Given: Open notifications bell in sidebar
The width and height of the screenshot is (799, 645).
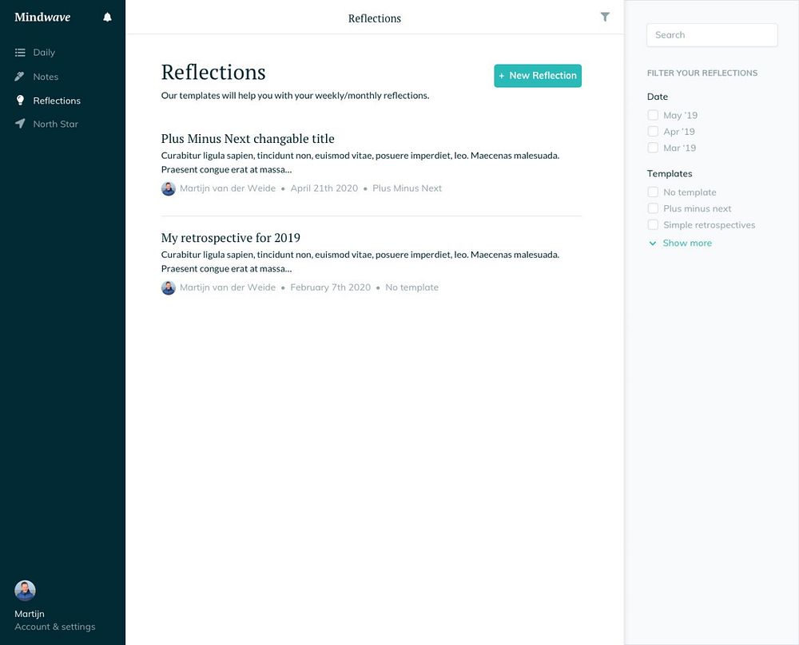Looking at the screenshot, I should pyautogui.click(x=107, y=17).
